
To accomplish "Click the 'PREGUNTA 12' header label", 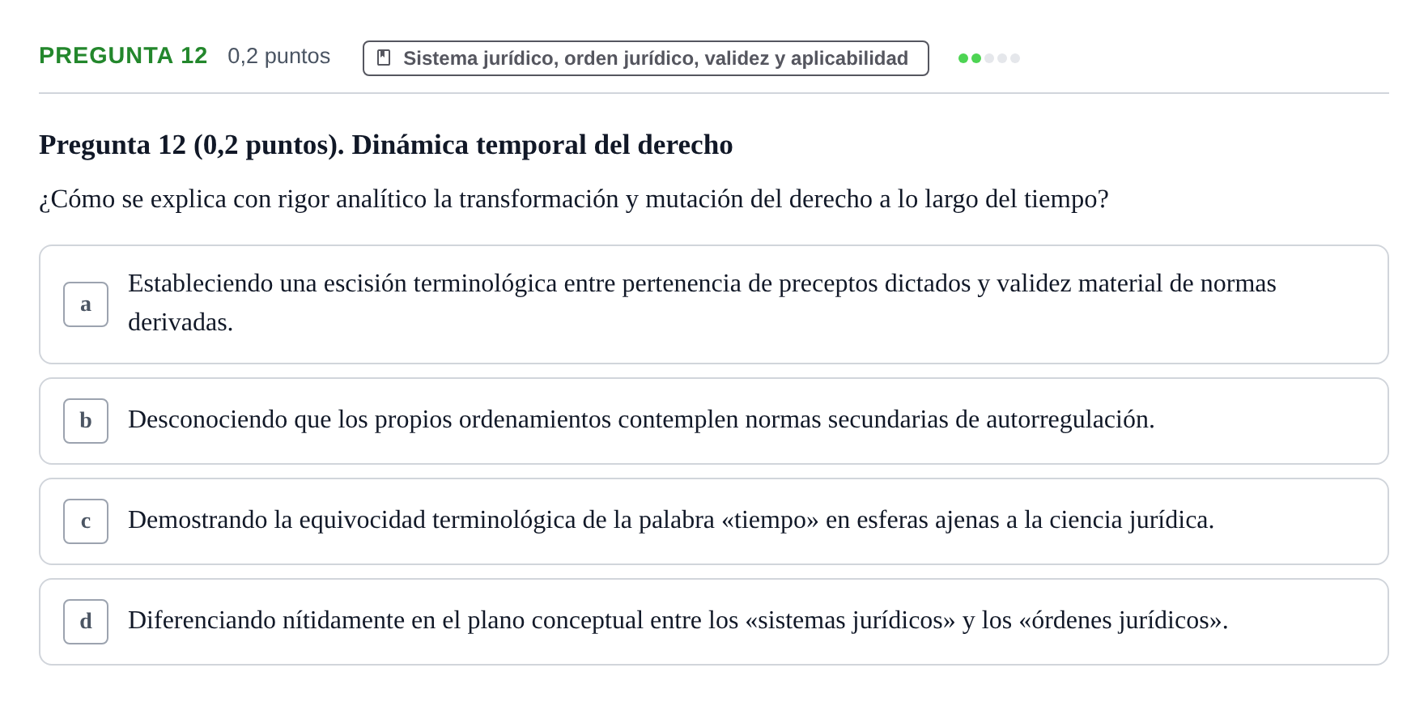I will coord(123,56).
